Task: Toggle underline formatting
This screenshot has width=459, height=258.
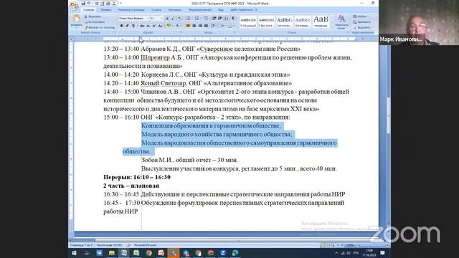Action: 133,26
